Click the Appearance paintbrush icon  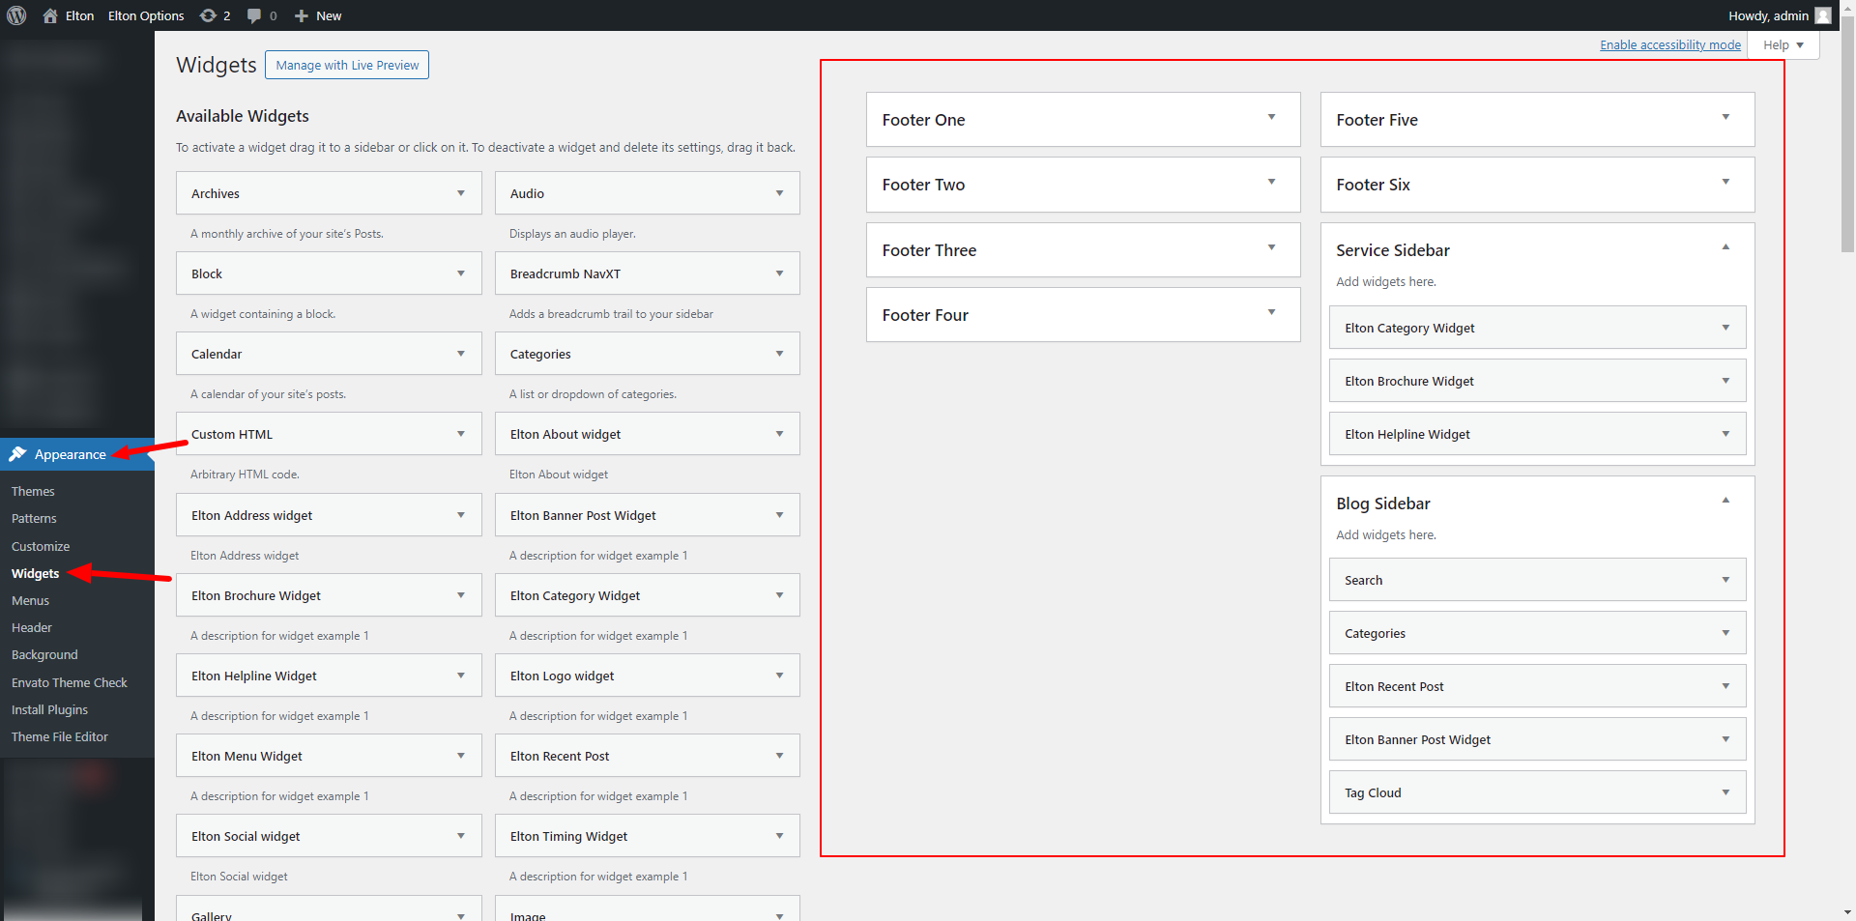click(x=17, y=454)
